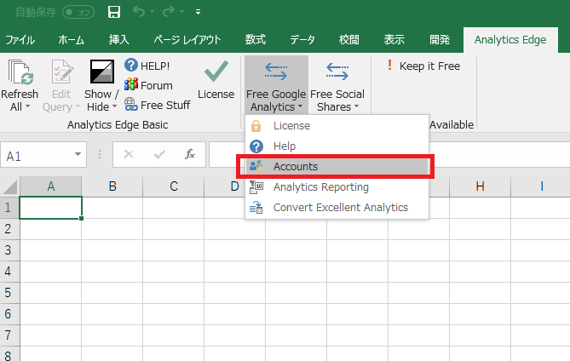
Task: Open Redo history dropdown arrow
Action: point(181,12)
